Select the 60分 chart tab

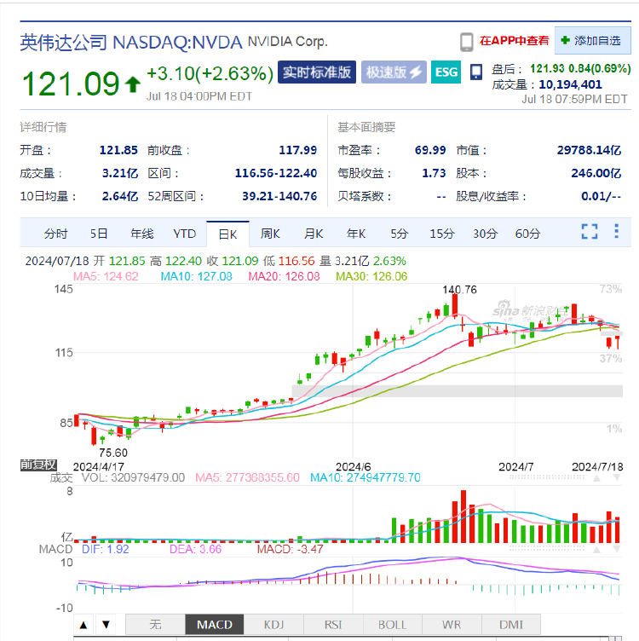coord(528,234)
